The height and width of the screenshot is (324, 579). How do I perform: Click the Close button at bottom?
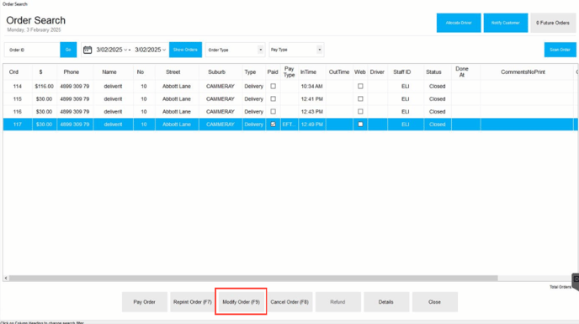point(434,302)
